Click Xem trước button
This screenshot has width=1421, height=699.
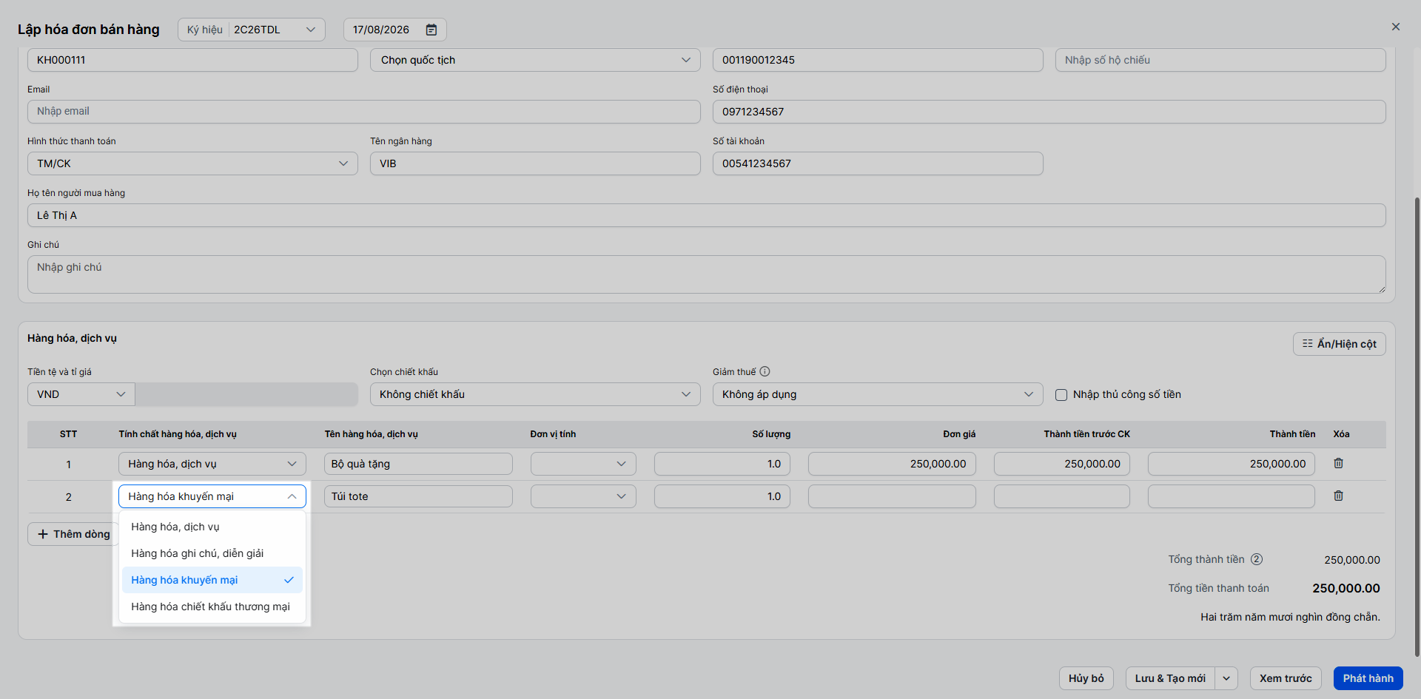click(x=1286, y=678)
